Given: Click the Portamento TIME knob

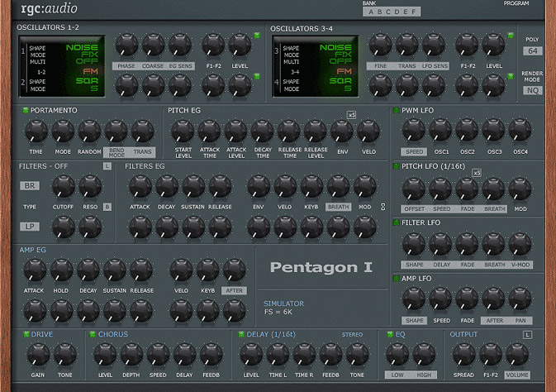Looking at the screenshot, I should [36, 130].
